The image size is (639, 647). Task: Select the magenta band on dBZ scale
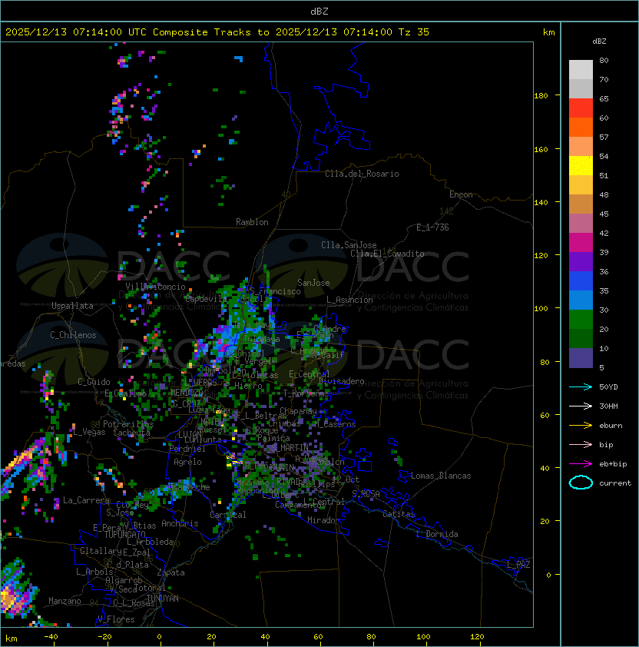[x=581, y=243]
